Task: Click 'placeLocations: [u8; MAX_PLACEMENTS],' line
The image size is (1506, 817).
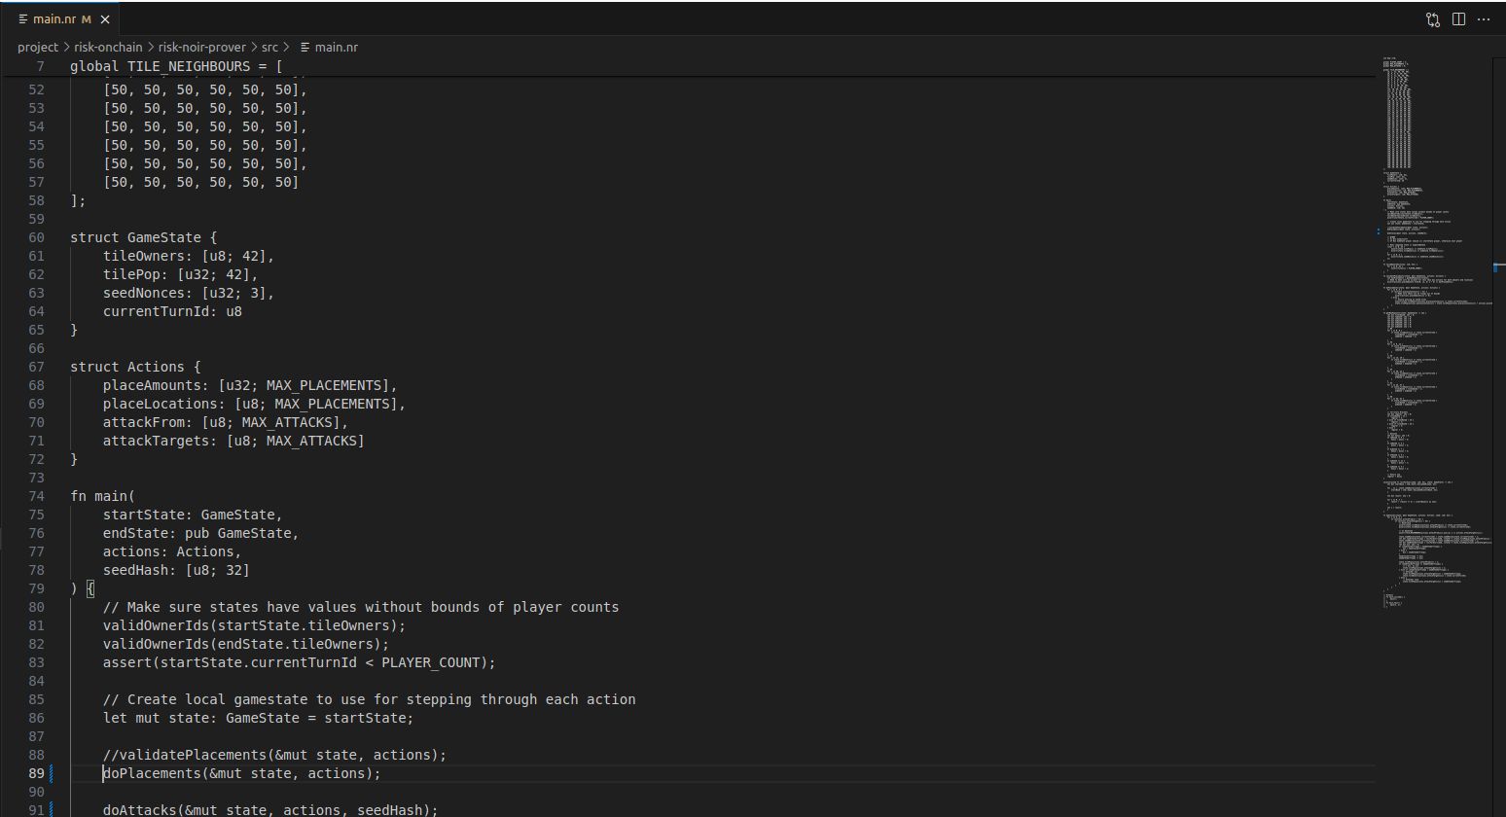Action: 254,404
